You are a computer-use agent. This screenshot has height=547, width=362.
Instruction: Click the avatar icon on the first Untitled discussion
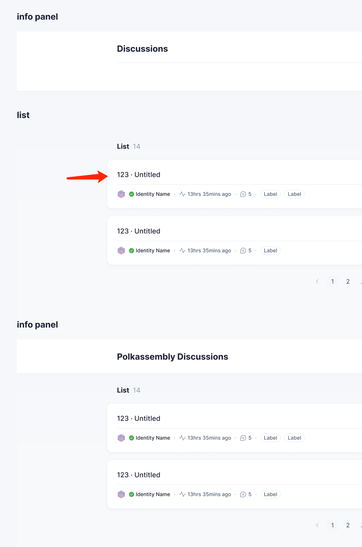click(x=121, y=194)
